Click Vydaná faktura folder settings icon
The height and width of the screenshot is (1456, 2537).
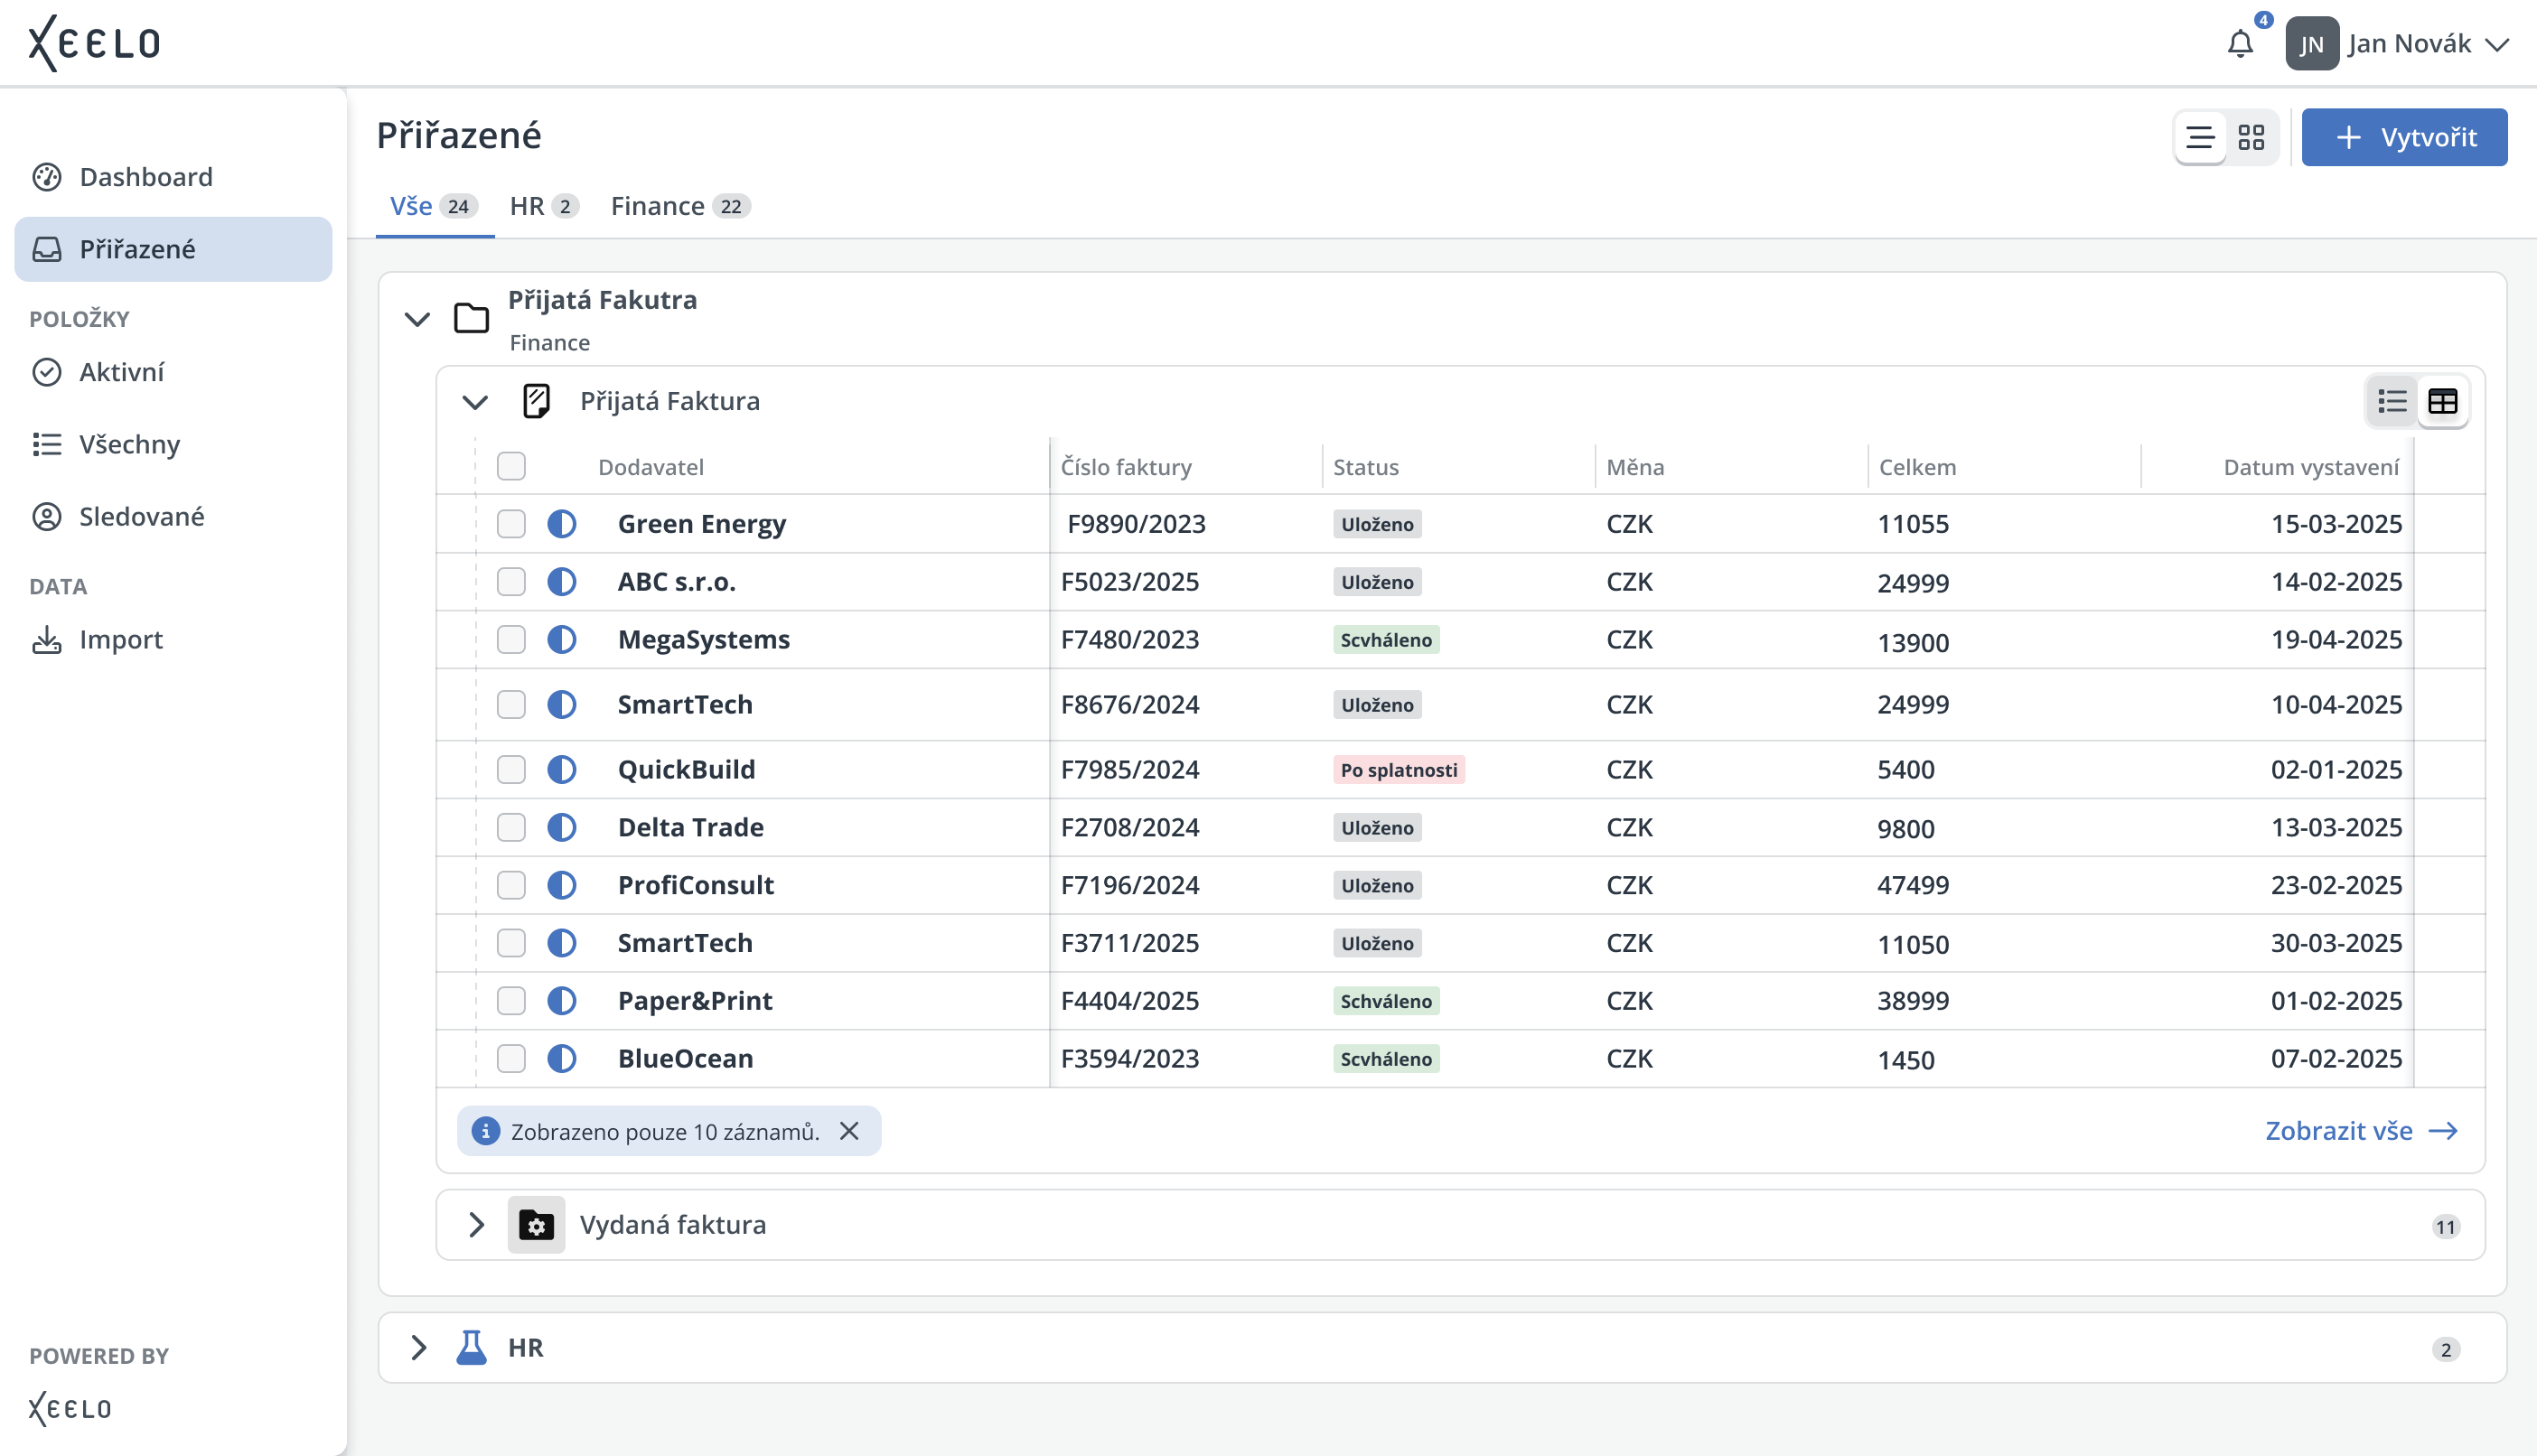point(536,1225)
